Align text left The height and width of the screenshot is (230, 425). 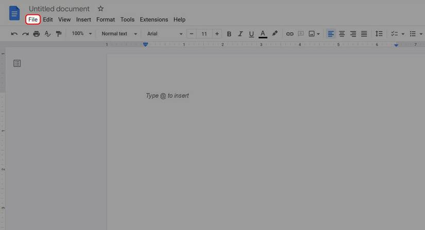pos(331,34)
